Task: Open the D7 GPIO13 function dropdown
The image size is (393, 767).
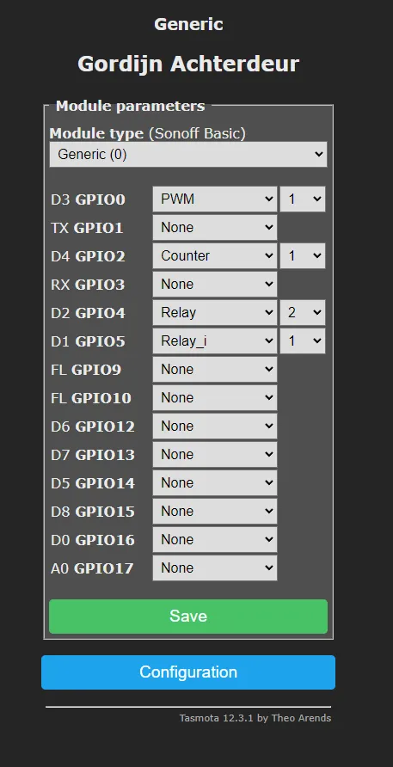Action: (215, 454)
